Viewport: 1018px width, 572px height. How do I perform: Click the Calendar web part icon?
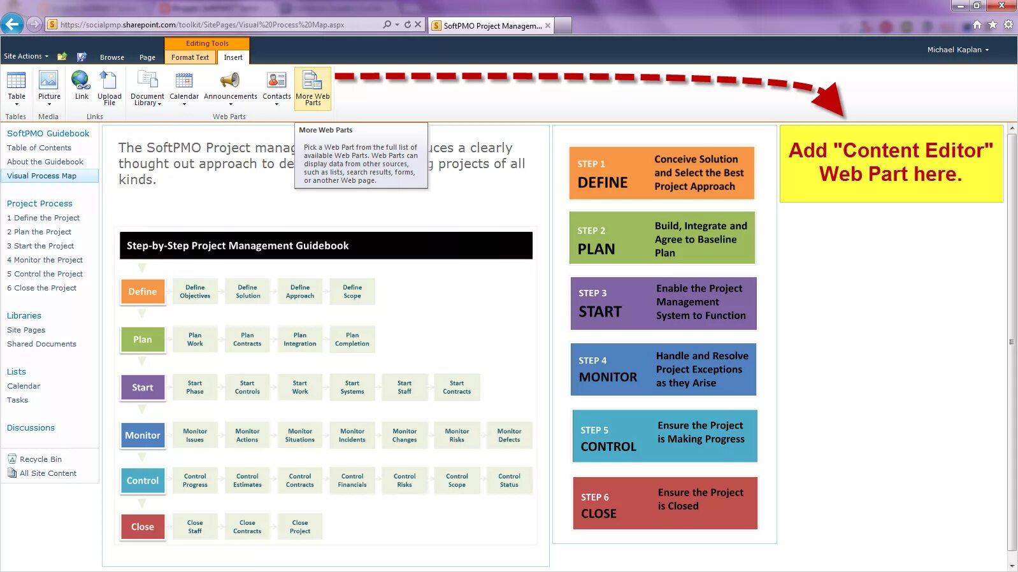point(183,80)
